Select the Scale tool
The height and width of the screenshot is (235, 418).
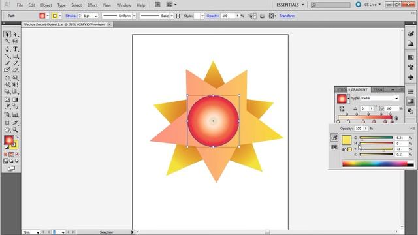pyautogui.click(x=15, y=78)
